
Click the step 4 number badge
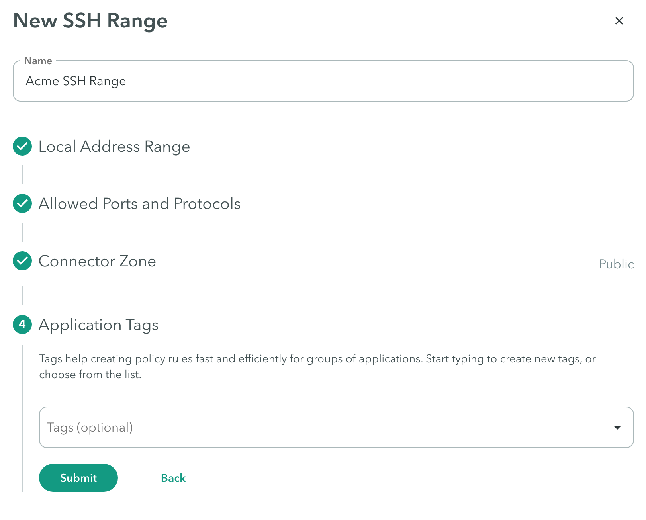pyautogui.click(x=22, y=325)
